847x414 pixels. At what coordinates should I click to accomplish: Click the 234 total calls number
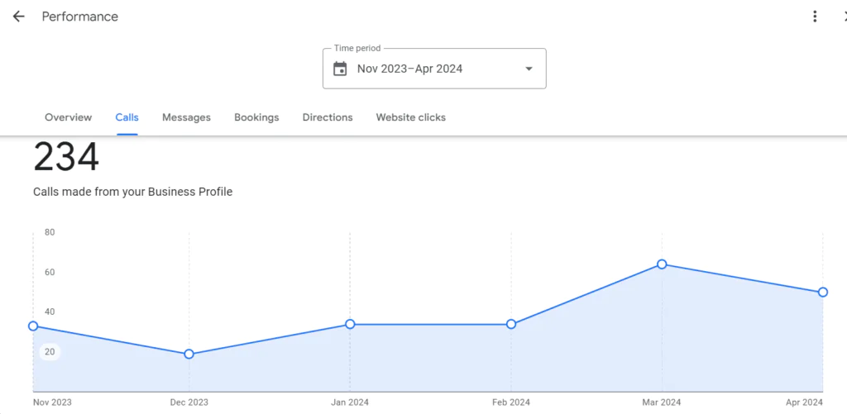click(x=66, y=157)
